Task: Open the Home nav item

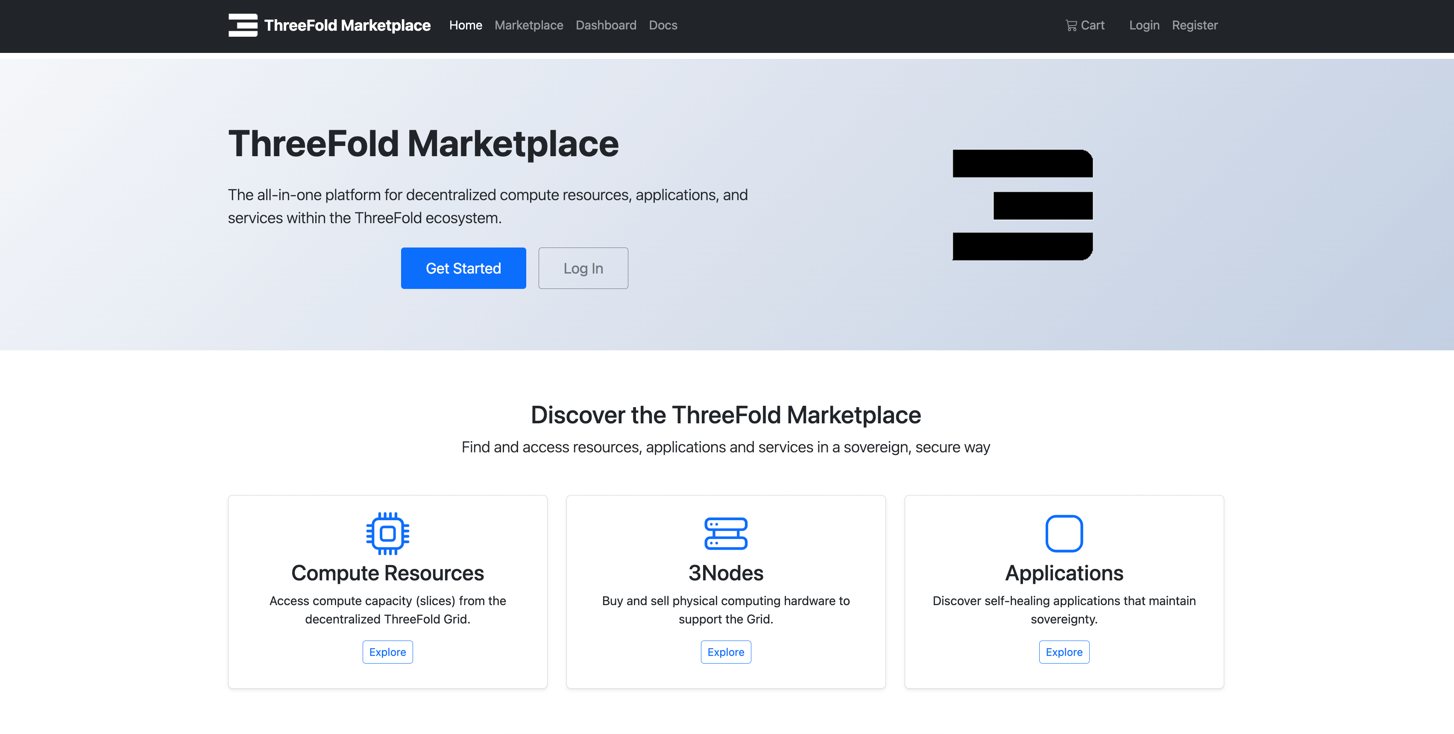Action: tap(465, 25)
